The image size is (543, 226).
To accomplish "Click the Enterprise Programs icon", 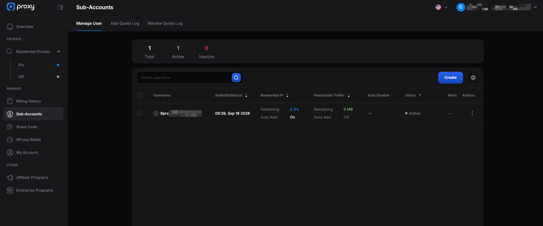I will point(10,191).
